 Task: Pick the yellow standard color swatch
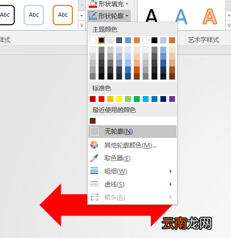pyautogui.click(x=119, y=99)
